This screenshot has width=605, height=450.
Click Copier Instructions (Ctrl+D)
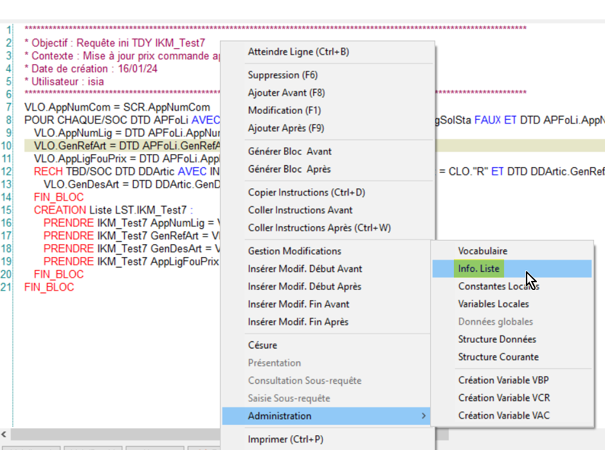[306, 193]
